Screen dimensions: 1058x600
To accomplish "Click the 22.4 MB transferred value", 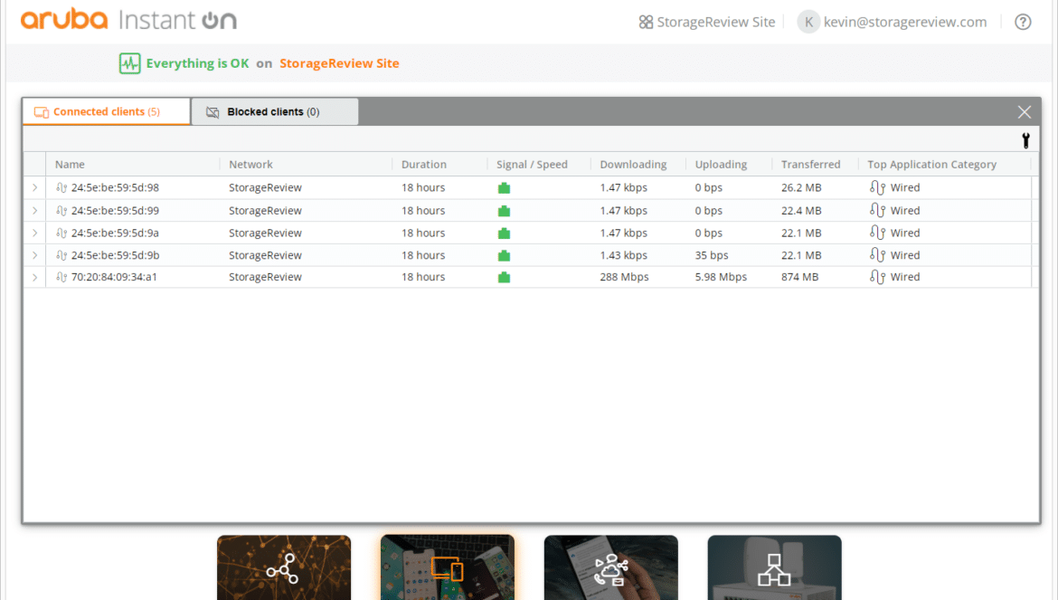I will (x=801, y=211).
